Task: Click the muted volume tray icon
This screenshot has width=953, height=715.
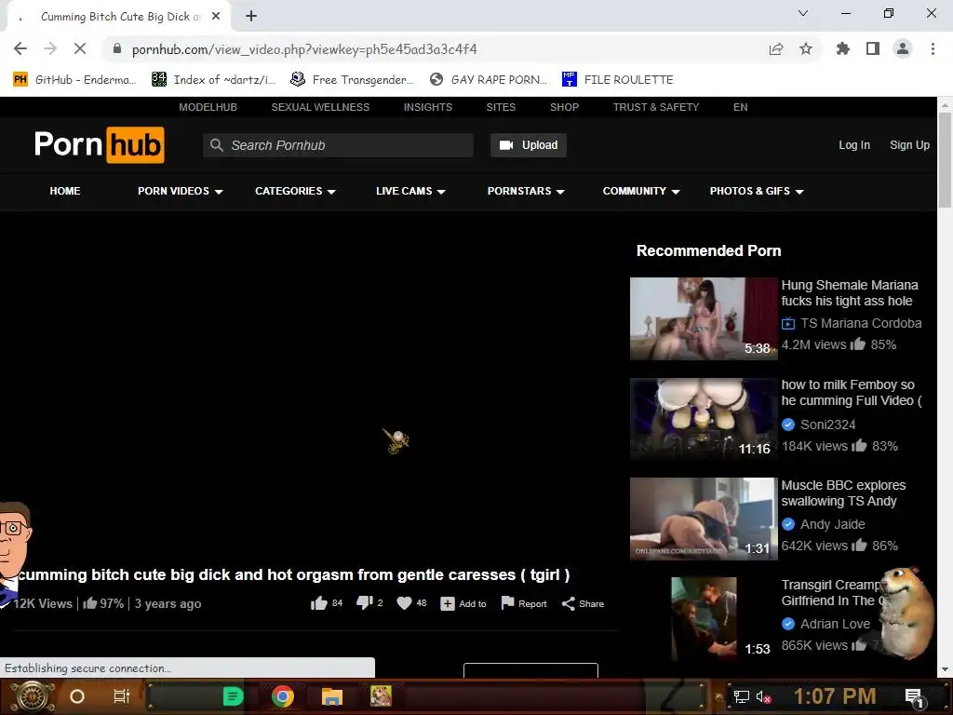Action: [x=764, y=696]
